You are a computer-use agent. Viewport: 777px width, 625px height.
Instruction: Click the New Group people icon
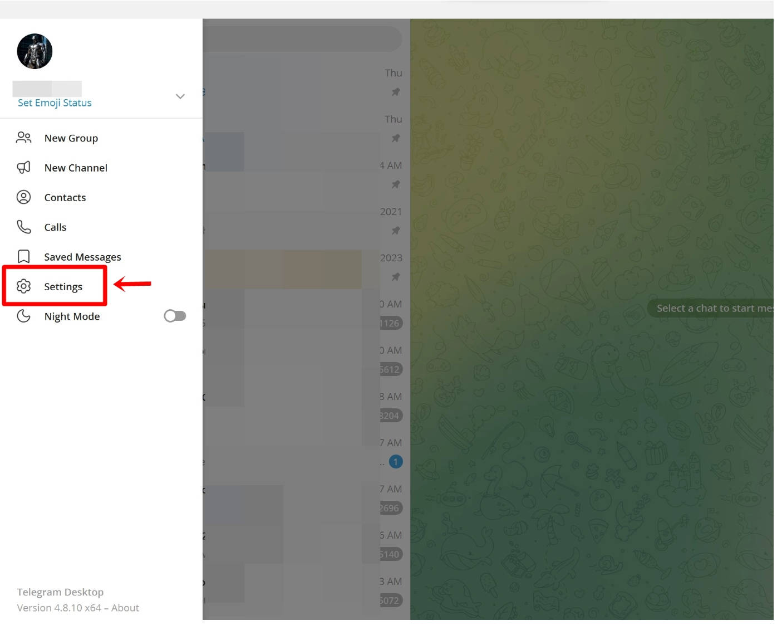[23, 138]
